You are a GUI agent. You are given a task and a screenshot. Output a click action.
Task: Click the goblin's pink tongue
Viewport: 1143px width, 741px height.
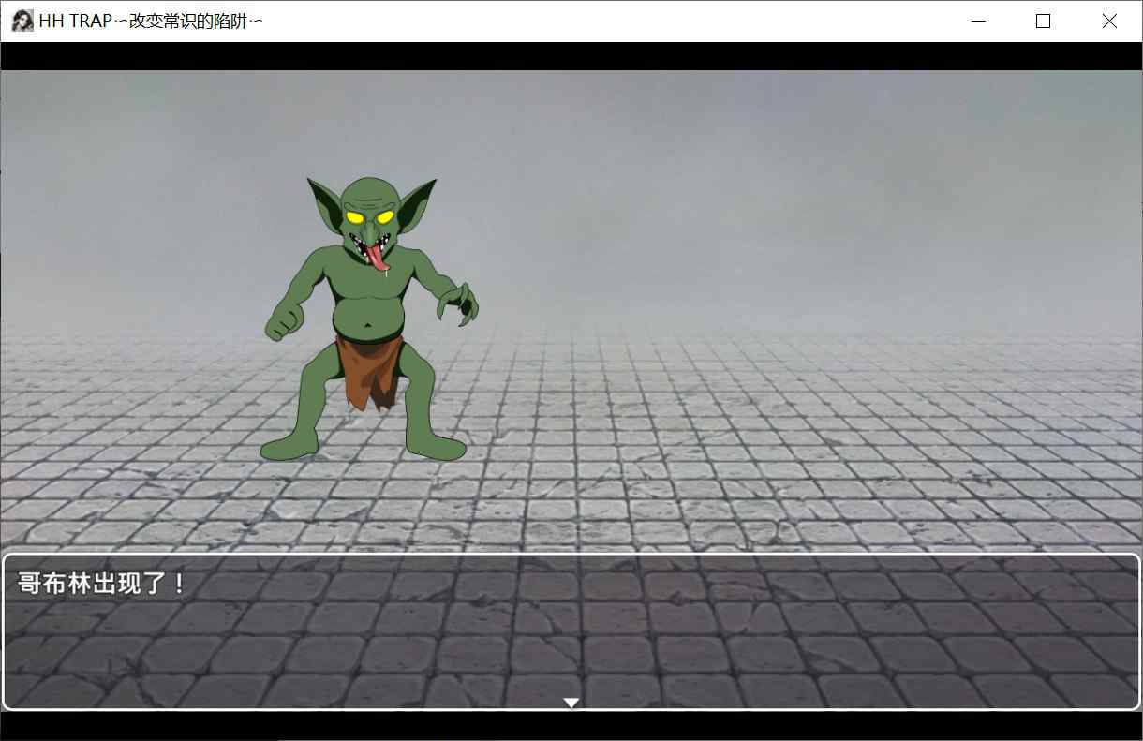point(378,257)
